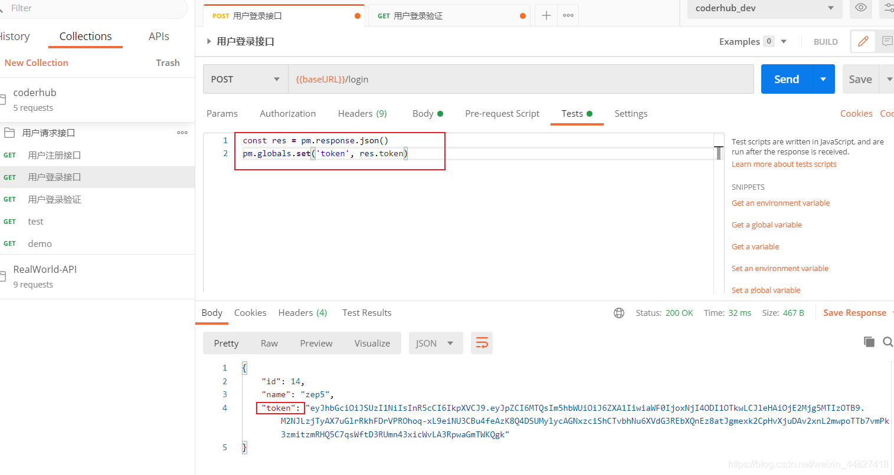Open the test request

[97, 222]
